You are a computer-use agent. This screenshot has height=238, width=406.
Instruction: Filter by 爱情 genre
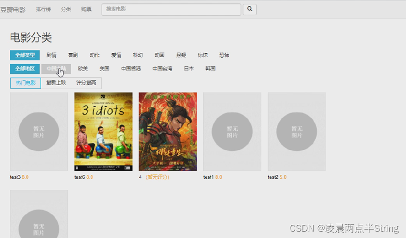(x=116, y=55)
